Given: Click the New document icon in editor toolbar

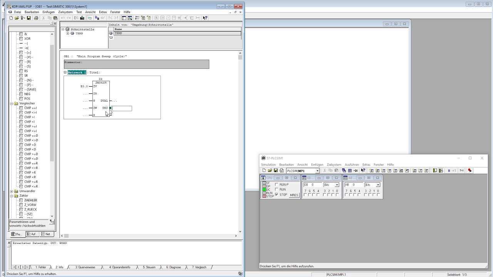Looking at the screenshot, I should coord(11,18).
